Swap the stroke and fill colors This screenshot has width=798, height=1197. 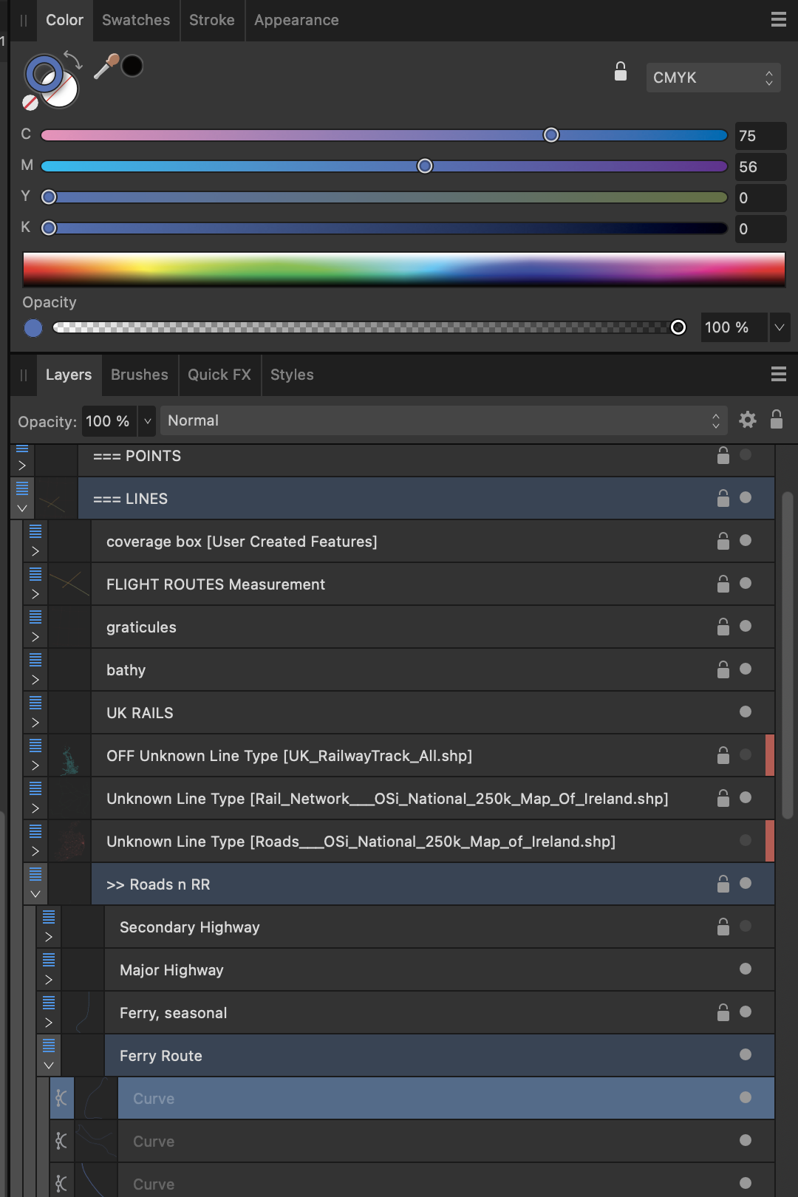click(x=72, y=58)
